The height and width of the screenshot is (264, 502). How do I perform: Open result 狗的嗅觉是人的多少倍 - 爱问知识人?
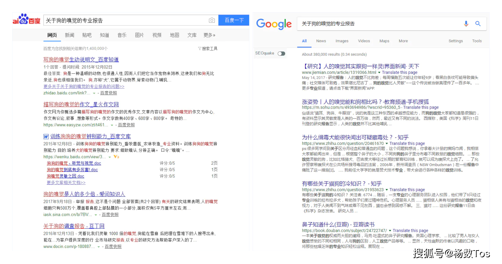[84, 194]
